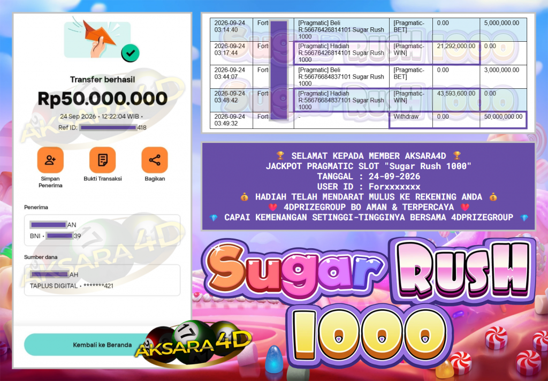The height and width of the screenshot is (381, 548).
Task: Tap the Bagikan share icon
Action: coord(155,160)
